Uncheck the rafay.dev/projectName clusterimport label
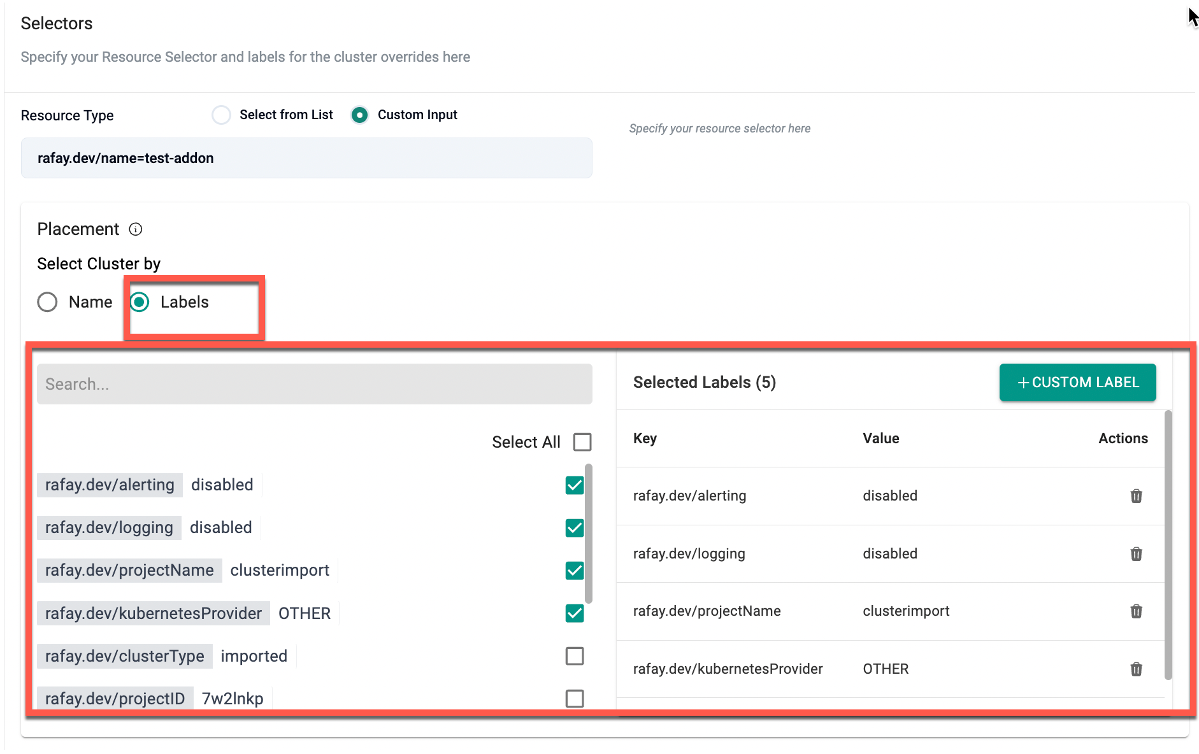This screenshot has height=754, width=1199. pos(575,571)
